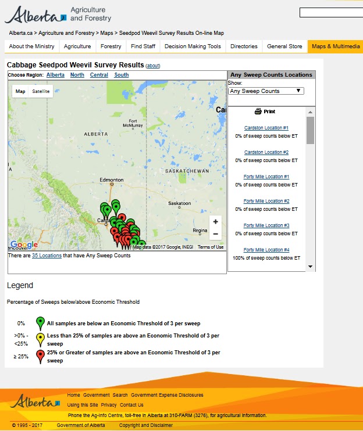Switch map to Satellite view
The height and width of the screenshot is (431, 363).
[x=41, y=91]
